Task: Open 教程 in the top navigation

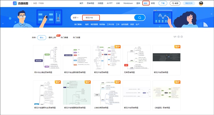Action: tap(153, 3)
